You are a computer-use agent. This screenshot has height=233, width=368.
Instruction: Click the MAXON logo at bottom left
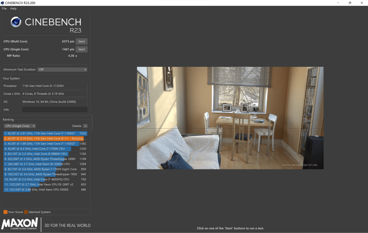20,224
